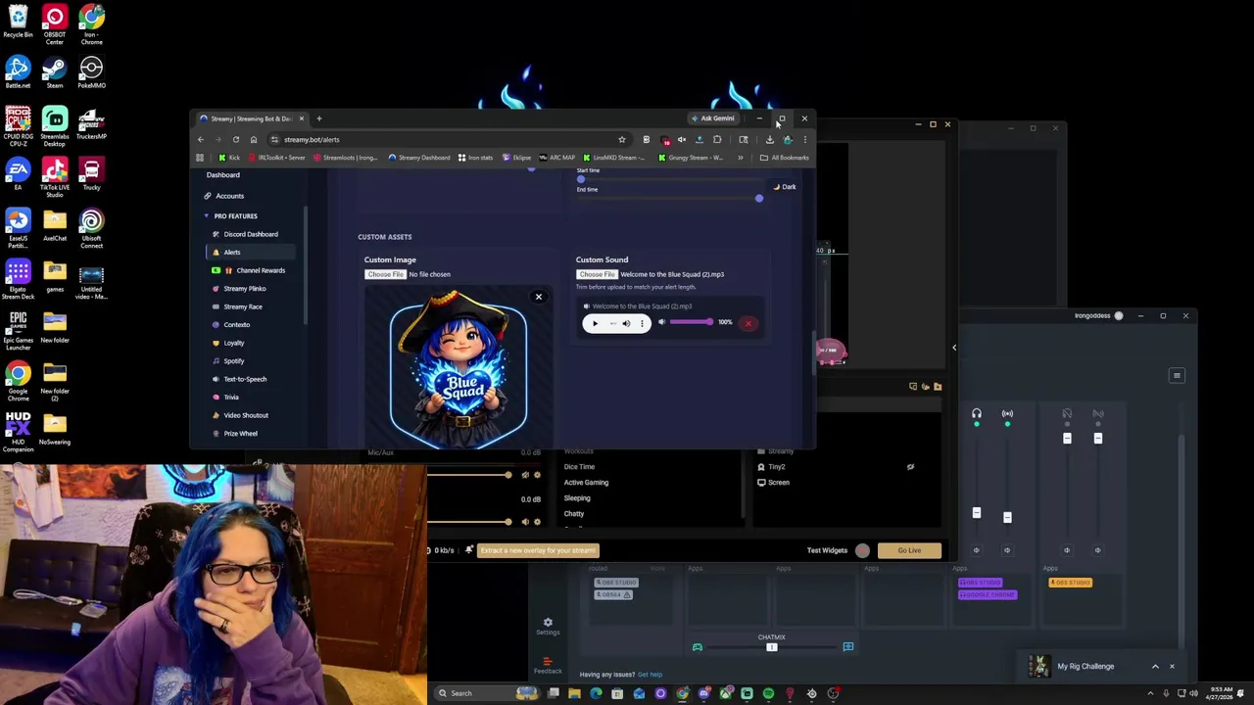Open Iron stats bookmark
Screen dimensions: 1254x705
click(475, 158)
